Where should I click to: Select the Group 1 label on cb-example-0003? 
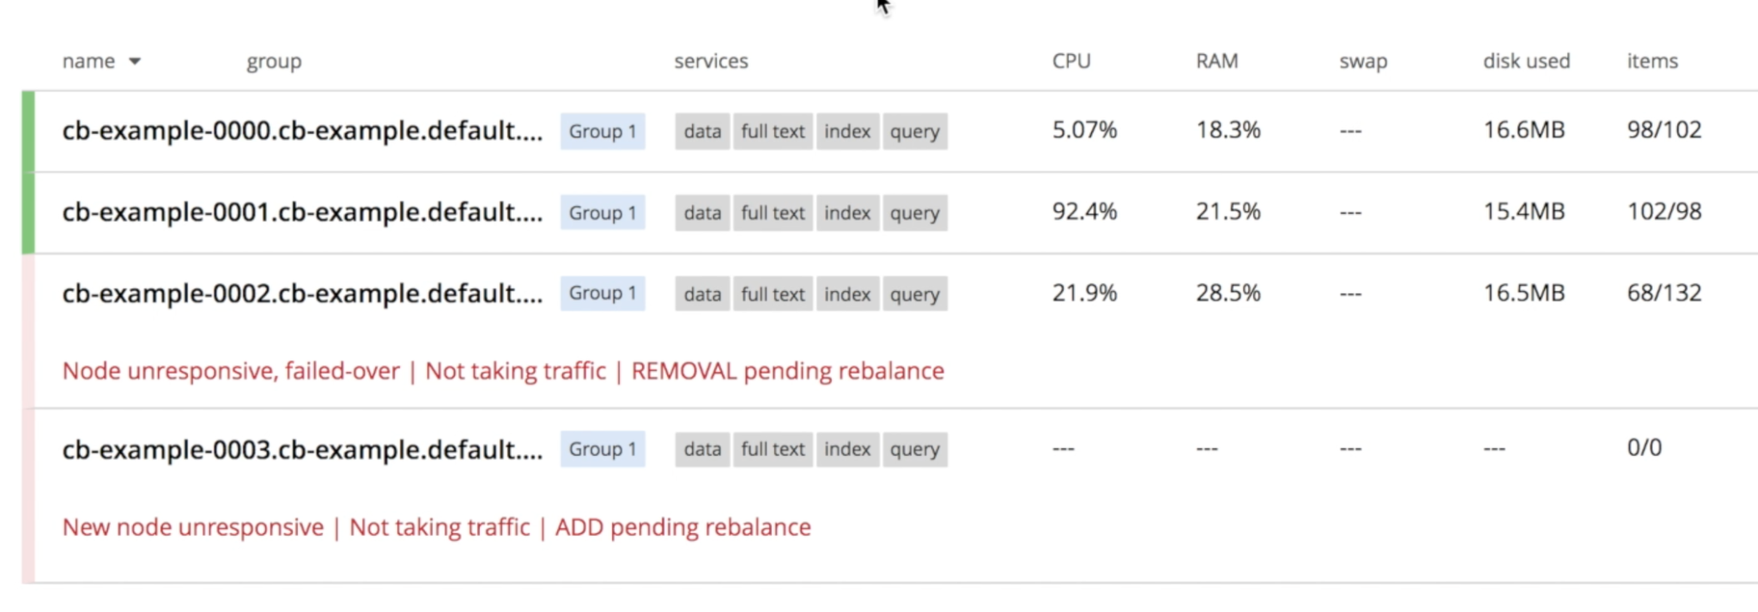(x=602, y=449)
